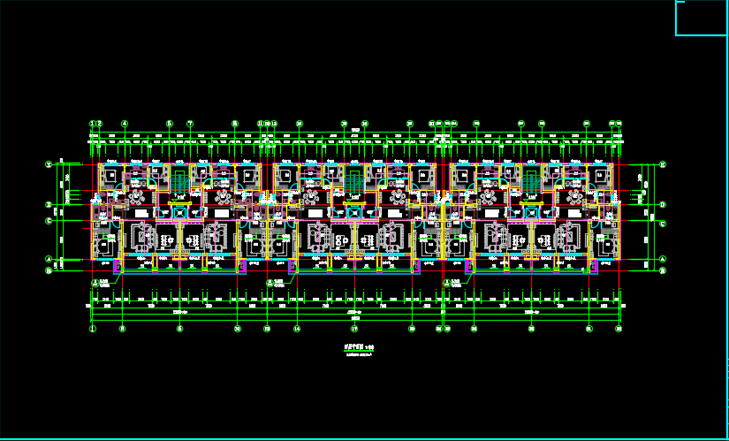
Task: Select grid axis bubble A on the right side
Action: click(x=663, y=259)
